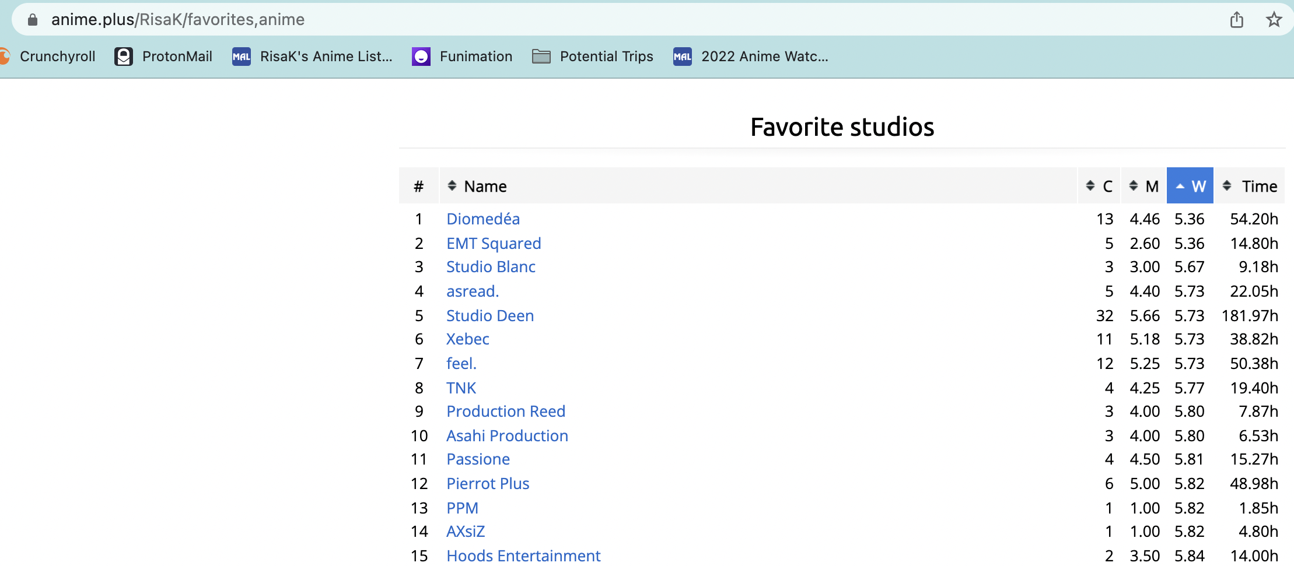The width and height of the screenshot is (1294, 566).
Task: Sort the table by Time column
Action: (1250, 187)
